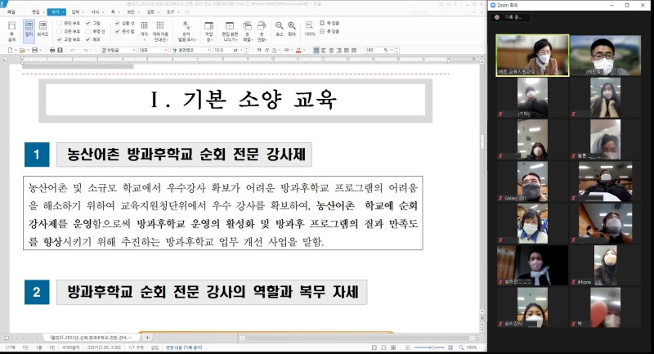654x354 pixels.
Task: Select the 쪽 윤곽 page outline icon
Action: [11, 29]
